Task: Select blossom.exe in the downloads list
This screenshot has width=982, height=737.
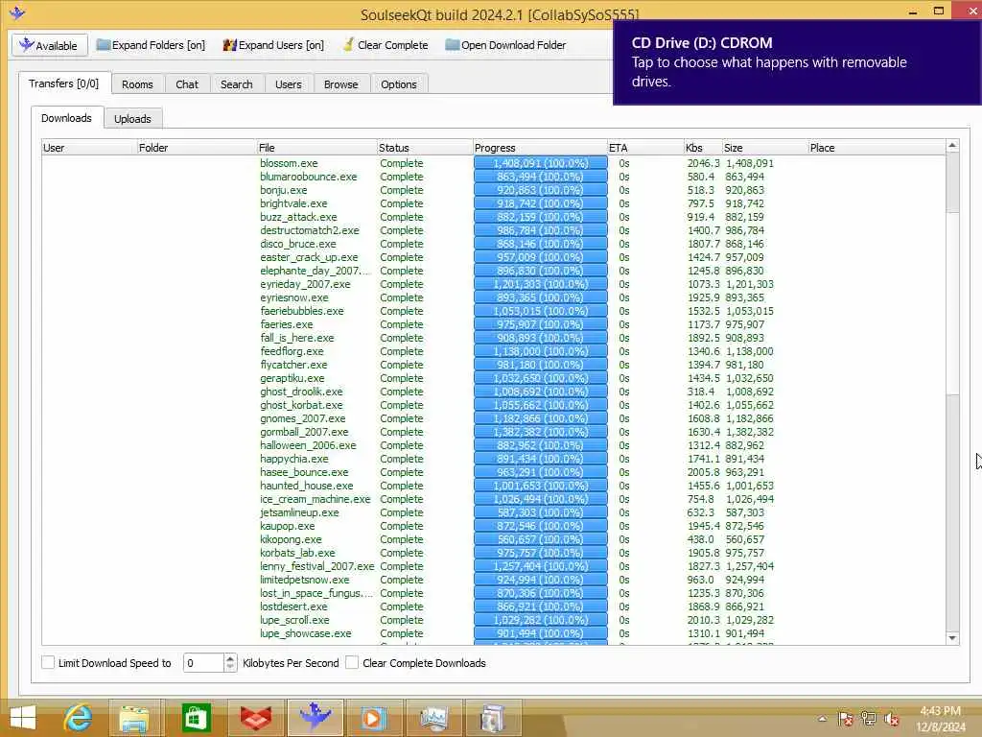Action: click(289, 163)
